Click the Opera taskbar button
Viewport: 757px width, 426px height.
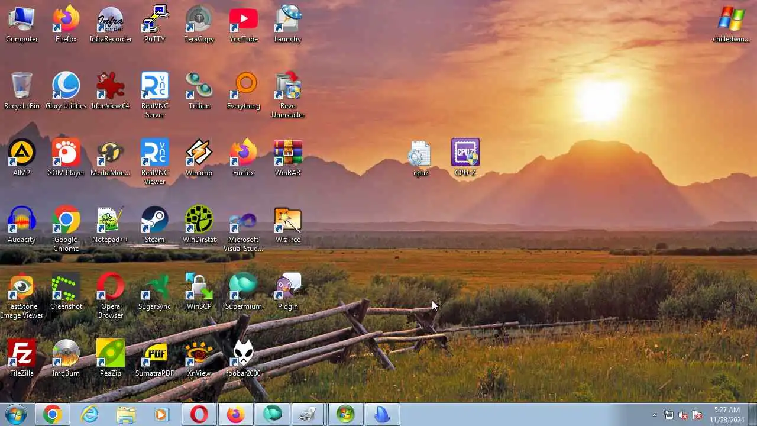199,415
